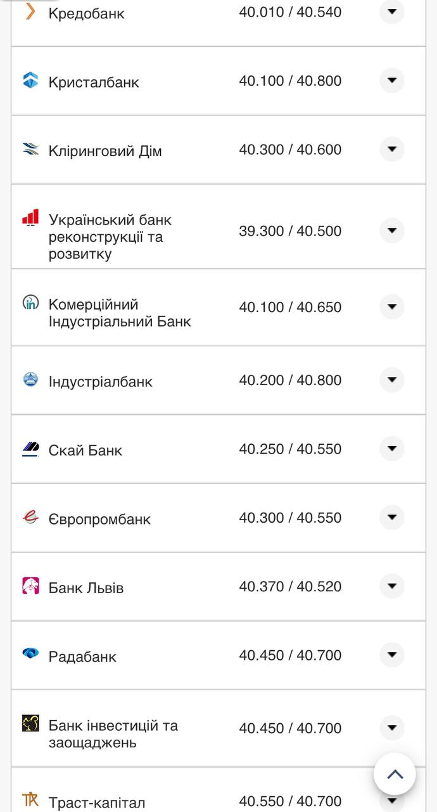Open the Радабанк dropdown arrow
The image size is (437, 812).
point(391,654)
